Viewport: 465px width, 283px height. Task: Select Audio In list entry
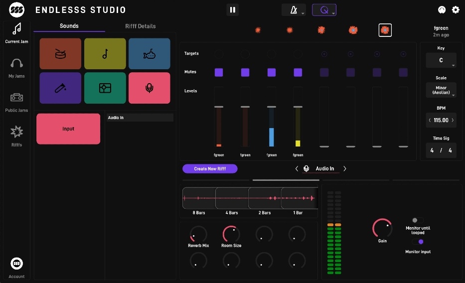click(140, 118)
